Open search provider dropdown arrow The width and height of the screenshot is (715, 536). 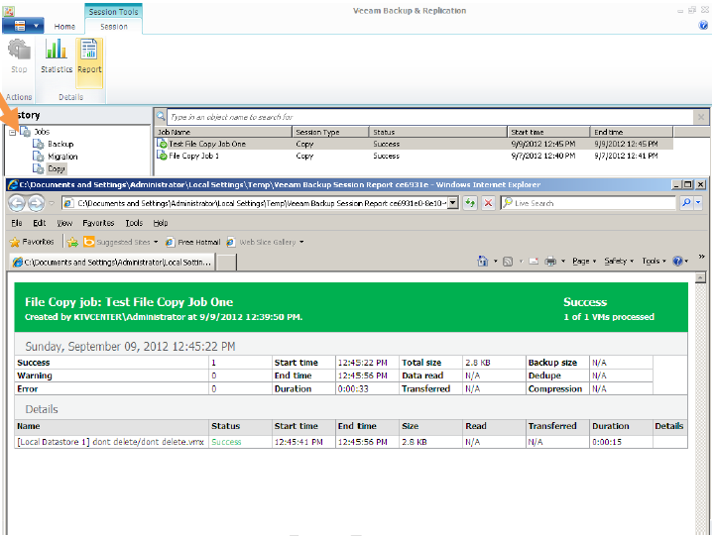(x=698, y=203)
